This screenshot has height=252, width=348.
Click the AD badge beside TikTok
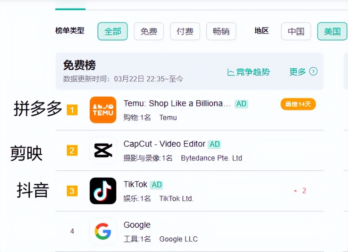(x=156, y=185)
